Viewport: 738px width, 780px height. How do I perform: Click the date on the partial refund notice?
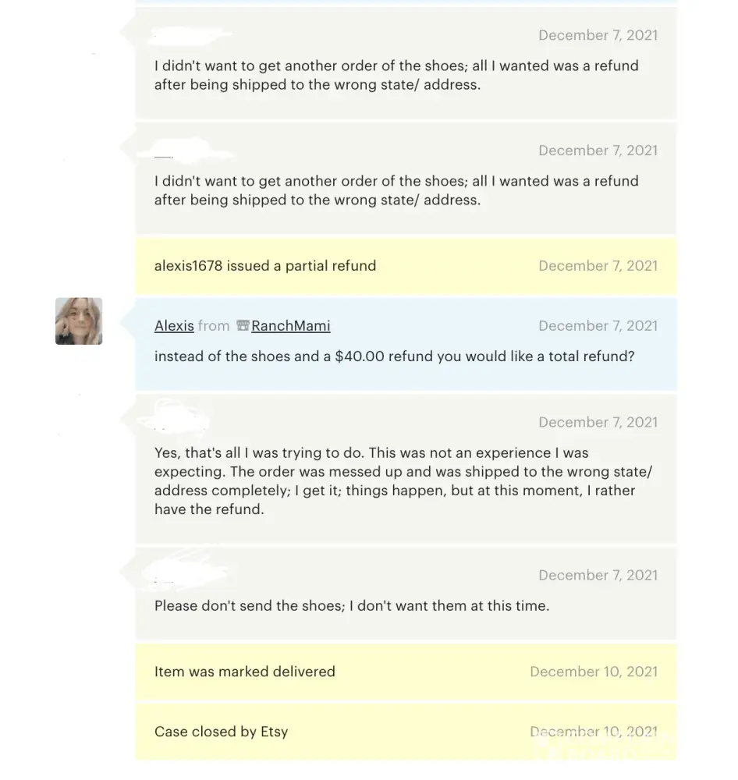(x=598, y=266)
